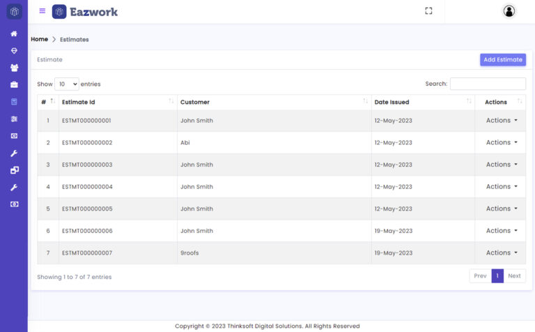Screen dimensions: 535x332
Task: Go to Prev page
Action: pos(480,276)
